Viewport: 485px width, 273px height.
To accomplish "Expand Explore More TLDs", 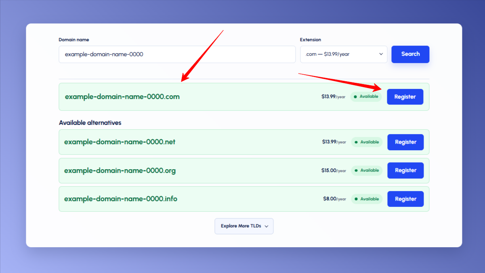I will (x=244, y=226).
